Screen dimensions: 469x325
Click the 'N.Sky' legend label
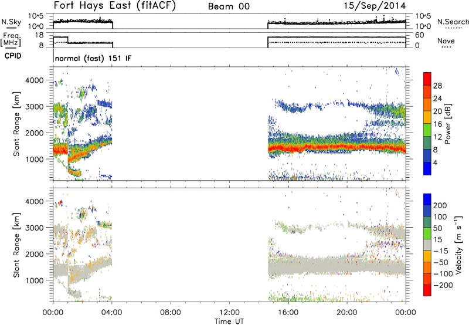tap(11, 22)
